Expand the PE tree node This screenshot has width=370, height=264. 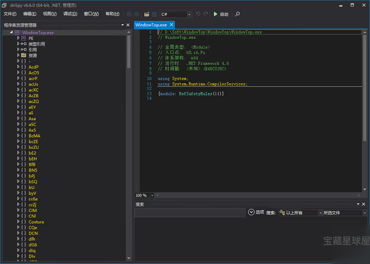click(18, 38)
